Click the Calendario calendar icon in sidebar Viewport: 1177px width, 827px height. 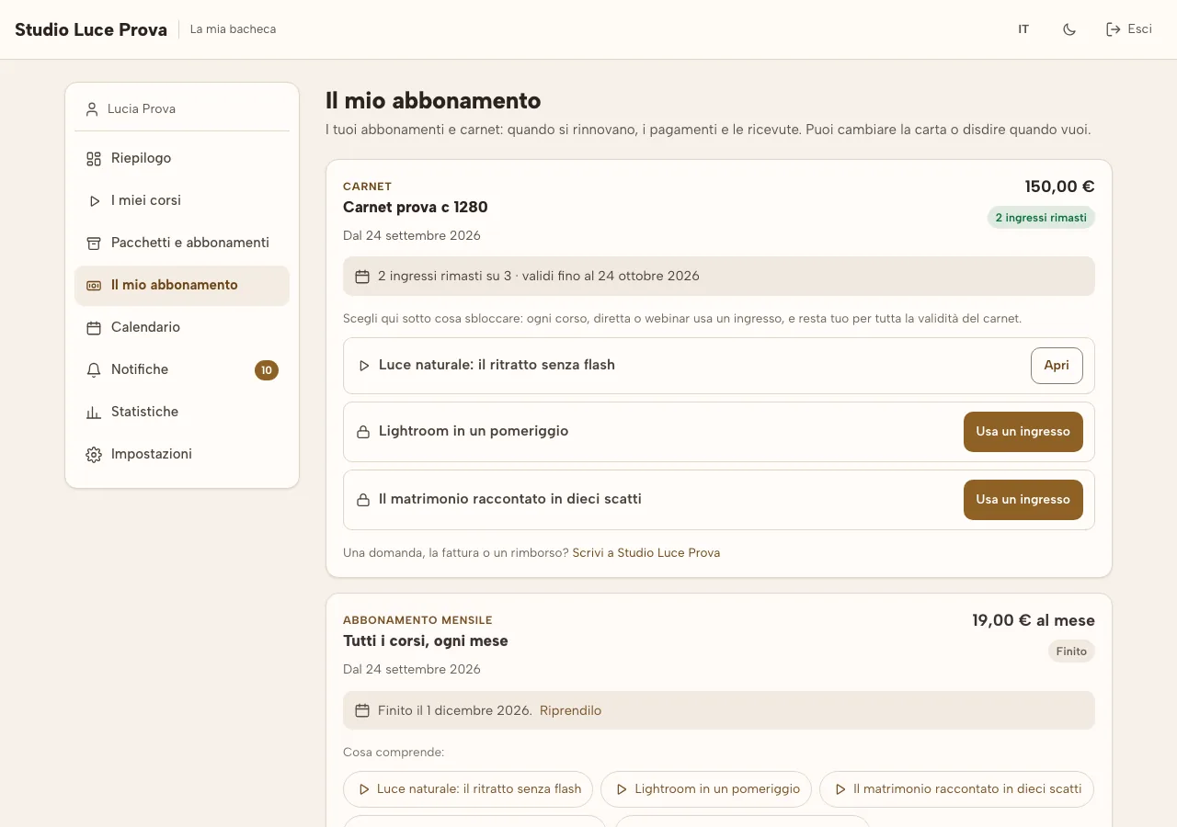pos(94,328)
